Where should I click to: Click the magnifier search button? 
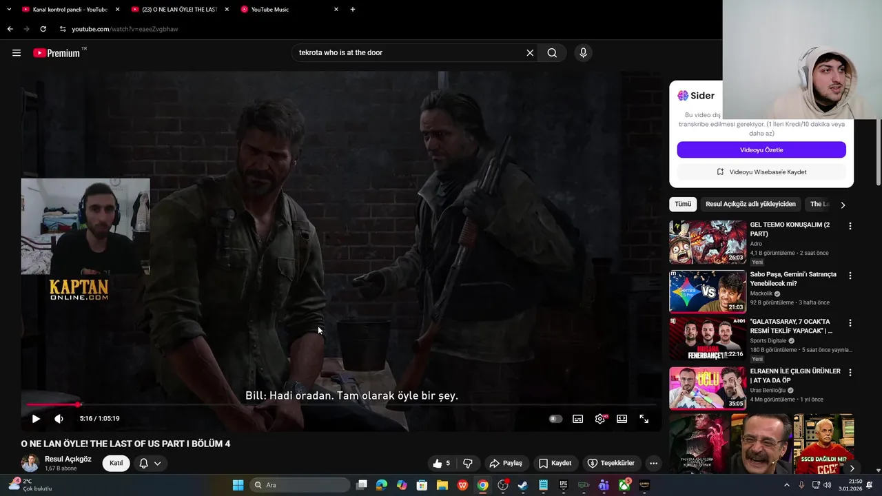coord(552,53)
